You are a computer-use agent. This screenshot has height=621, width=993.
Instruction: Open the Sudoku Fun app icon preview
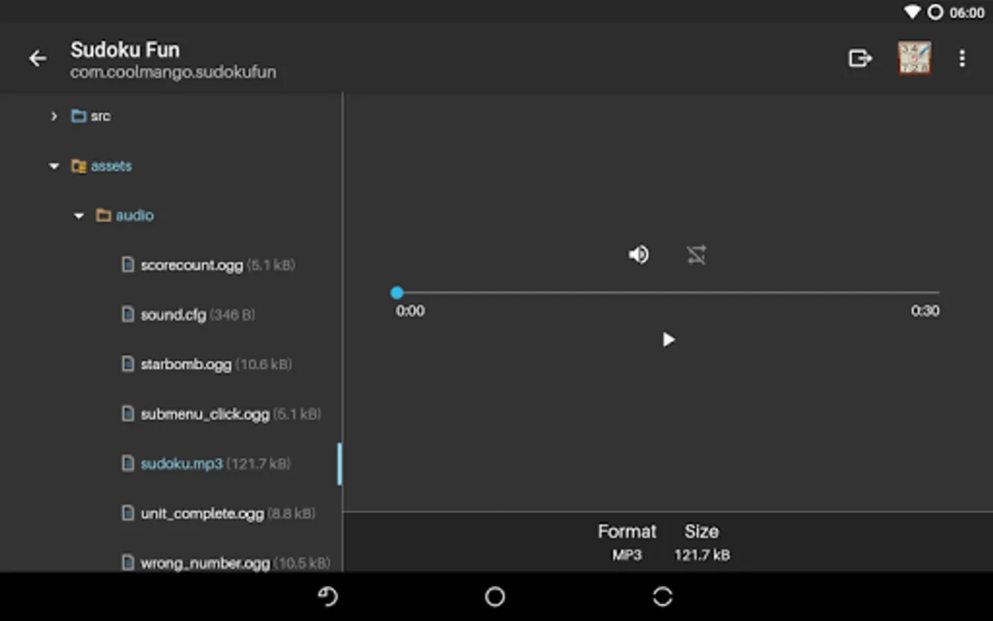click(x=914, y=58)
